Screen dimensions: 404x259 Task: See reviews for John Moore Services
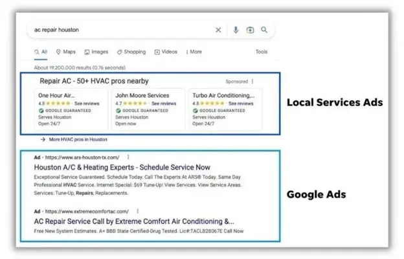click(x=164, y=104)
